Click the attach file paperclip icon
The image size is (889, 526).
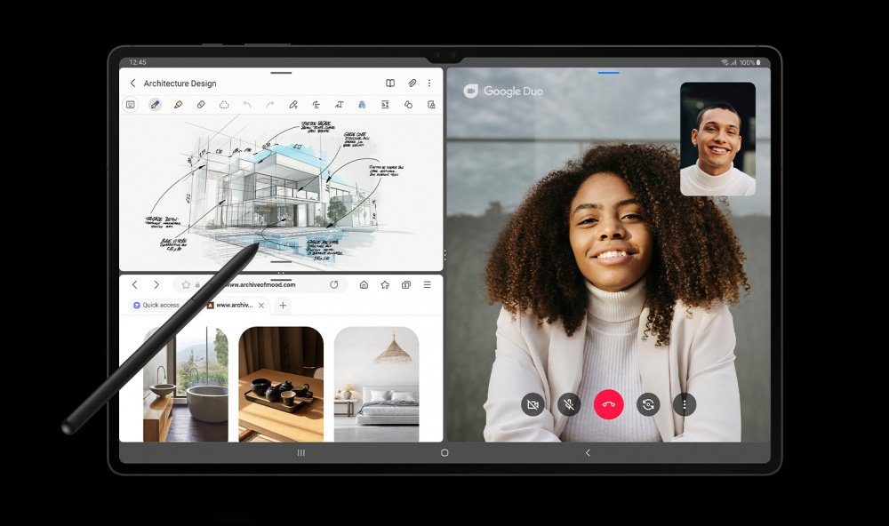[412, 84]
